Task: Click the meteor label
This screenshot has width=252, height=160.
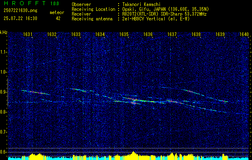Action: [57, 12]
